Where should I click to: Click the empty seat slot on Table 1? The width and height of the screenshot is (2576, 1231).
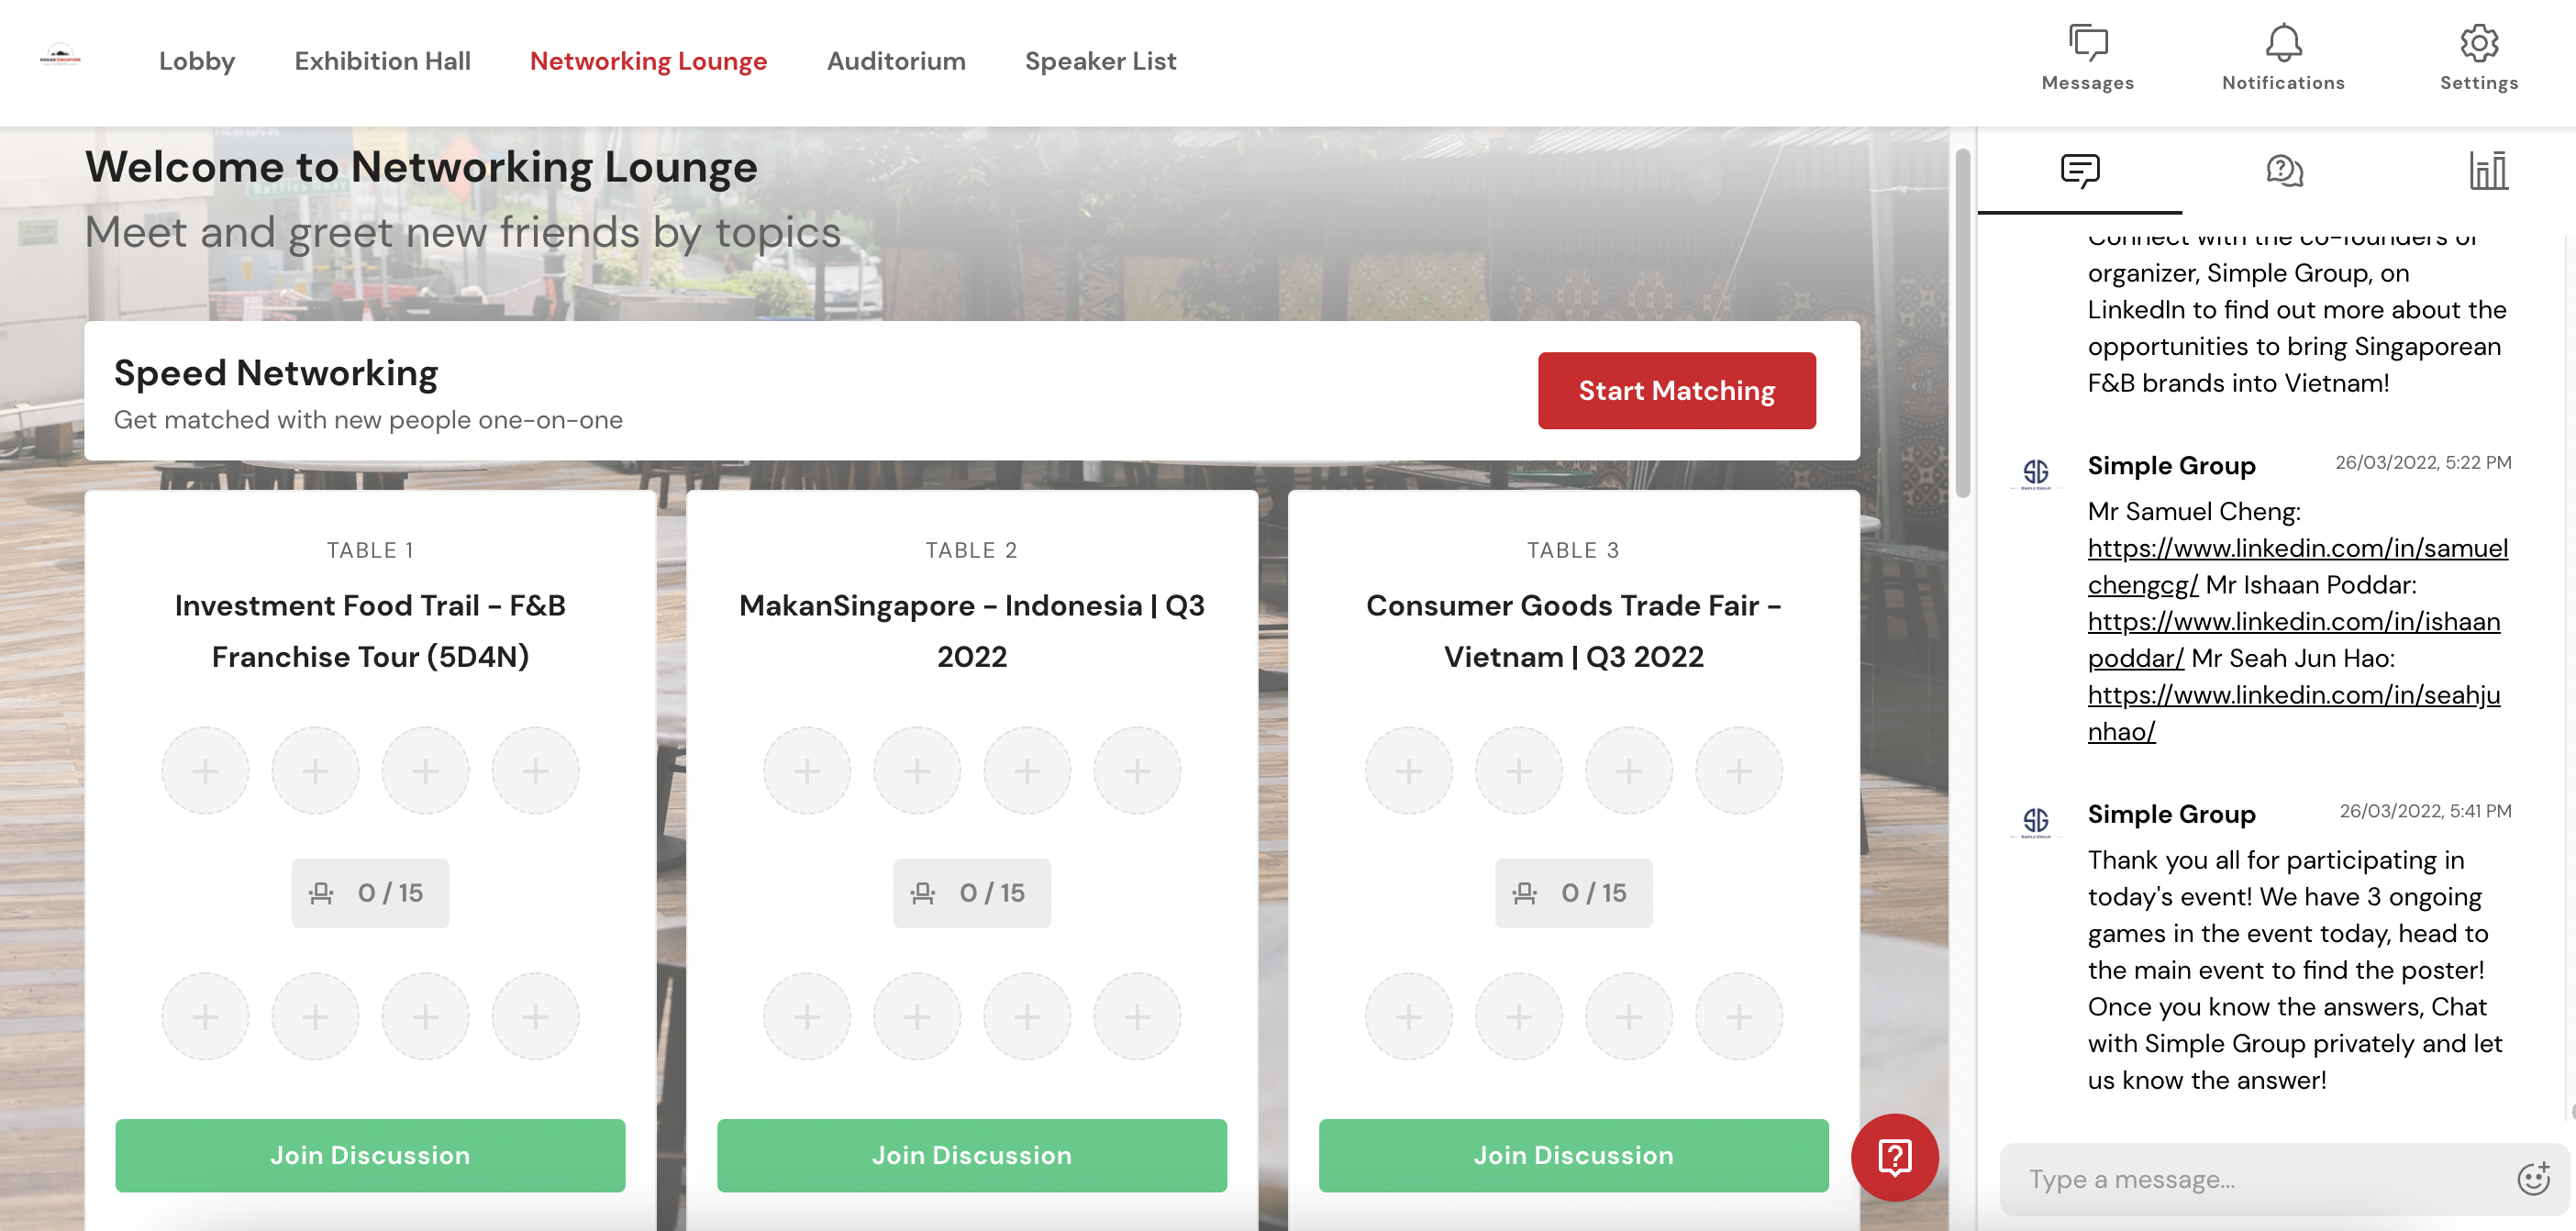204,770
